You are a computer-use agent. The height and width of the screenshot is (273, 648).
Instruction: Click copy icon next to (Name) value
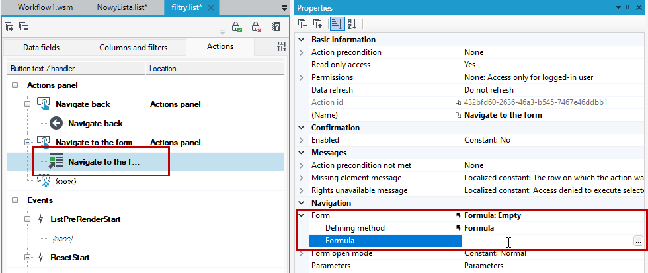(x=458, y=115)
